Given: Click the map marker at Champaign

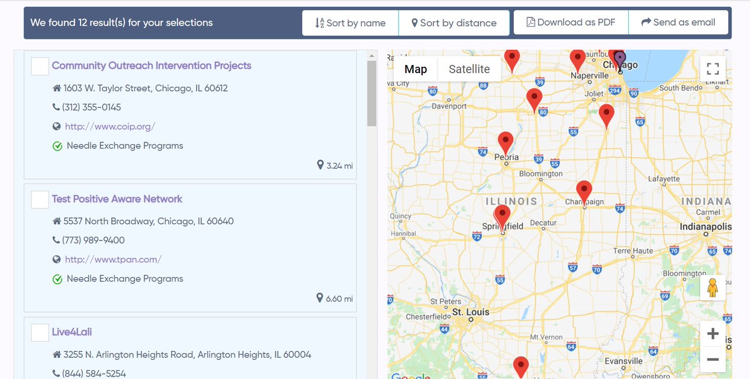Looking at the screenshot, I should 584,192.
